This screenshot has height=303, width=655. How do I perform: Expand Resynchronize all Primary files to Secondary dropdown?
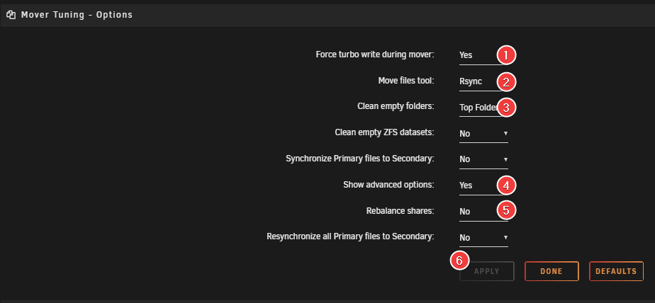(x=483, y=237)
